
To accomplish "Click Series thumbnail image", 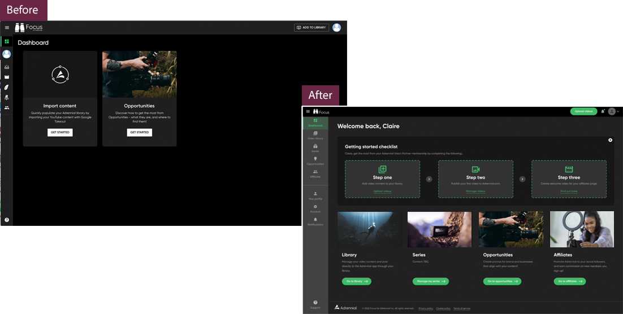I will point(439,229).
